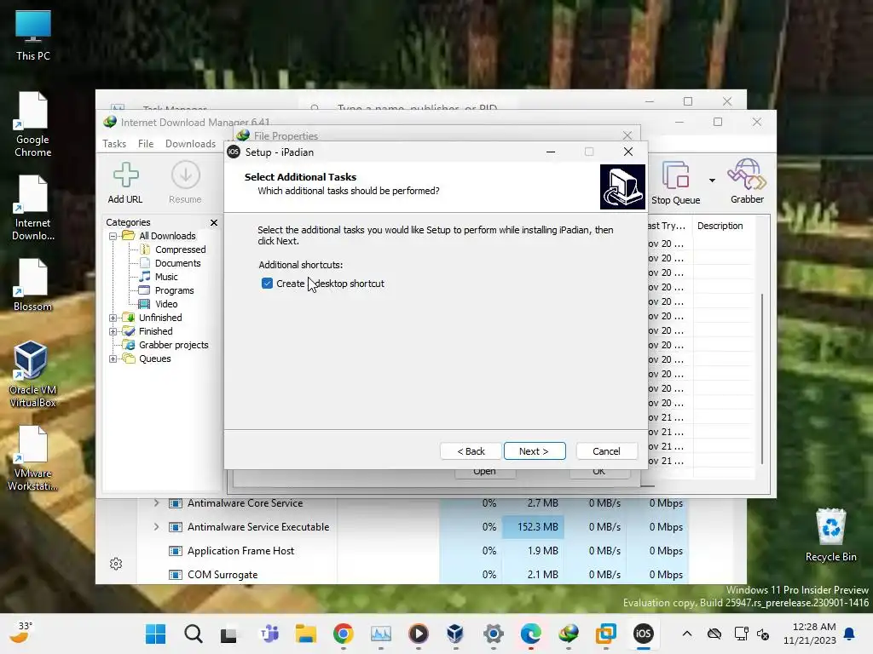This screenshot has height=654, width=873.
Task: Open the File menu in IDM
Action: point(146,143)
